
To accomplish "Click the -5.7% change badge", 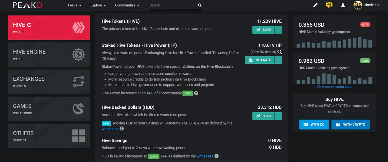I will [365, 25].
